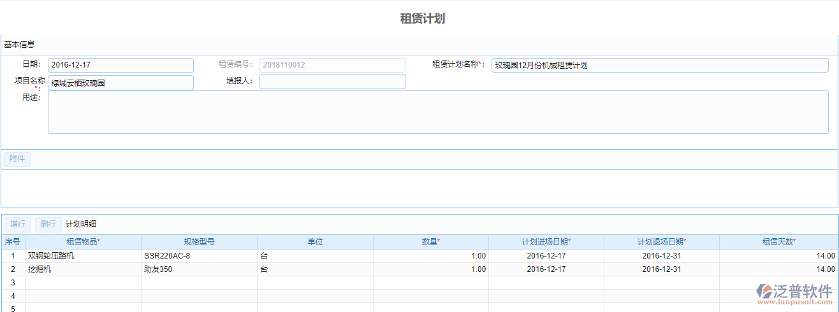This screenshot has height=312, width=839.
Task: Click rental days 14.00 in 挖掘机 row
Action: click(778, 269)
